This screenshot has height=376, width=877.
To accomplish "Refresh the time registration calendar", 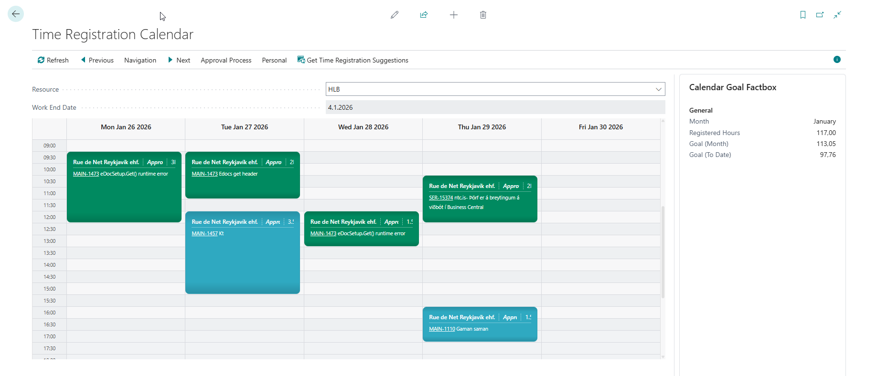I will point(53,60).
